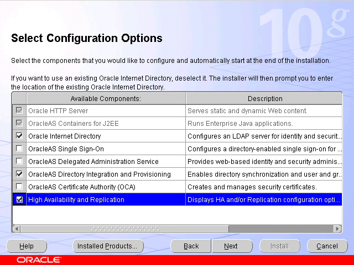Click the Oracle logo in the footer
Screen dimensions: 354x265
(39, 260)
